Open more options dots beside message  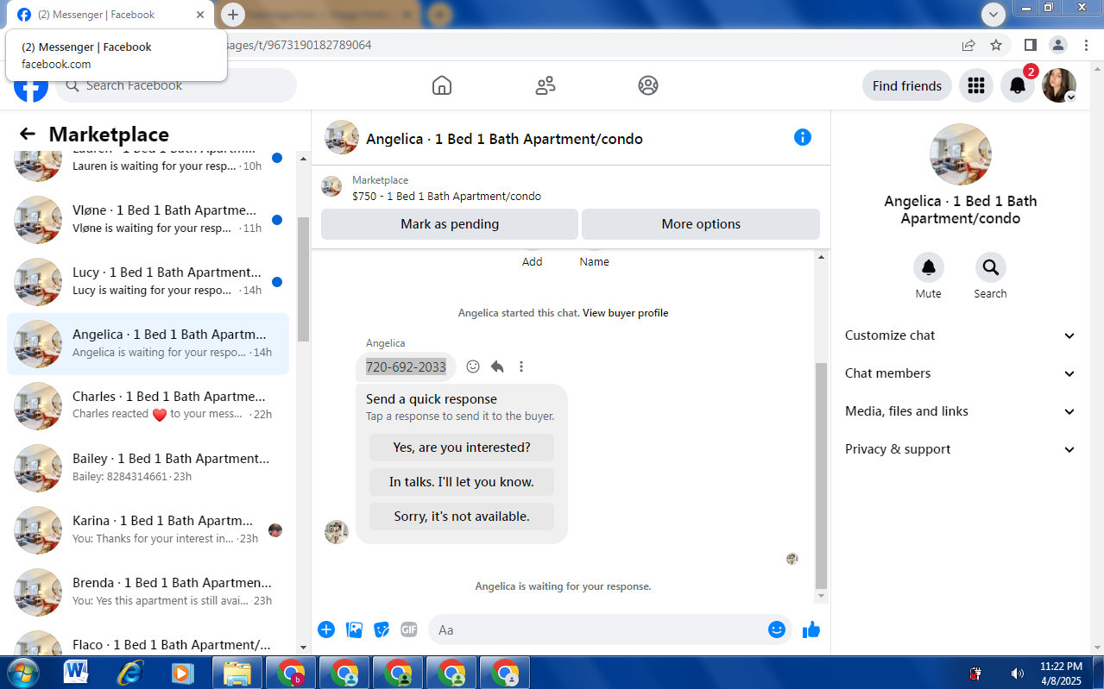(521, 366)
